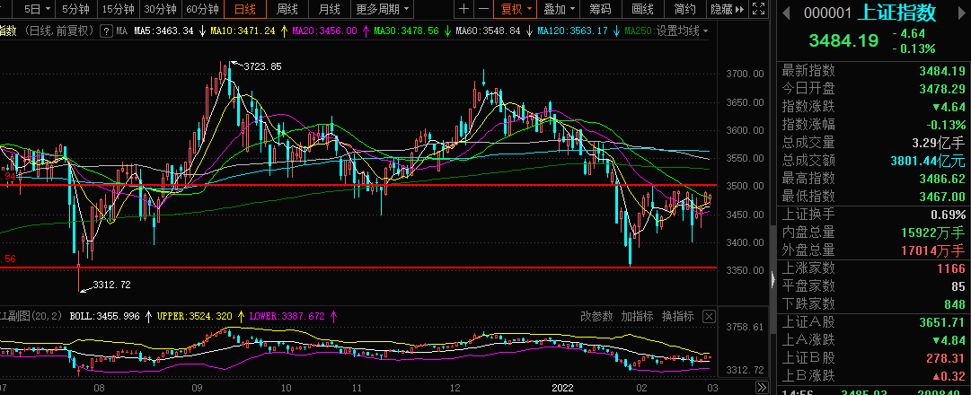Toggle the 筹码 chip distribution panel
The image size is (971, 395).
[600, 10]
